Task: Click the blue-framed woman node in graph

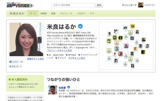Action: (117, 49)
